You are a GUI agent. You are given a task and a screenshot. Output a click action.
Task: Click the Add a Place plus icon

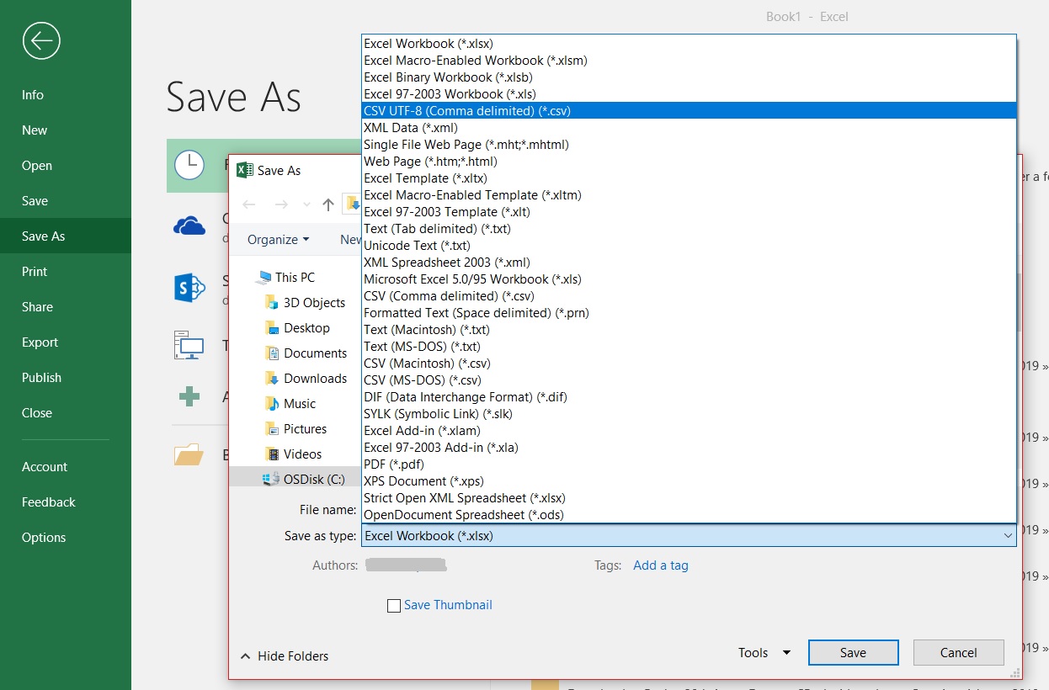coord(189,396)
